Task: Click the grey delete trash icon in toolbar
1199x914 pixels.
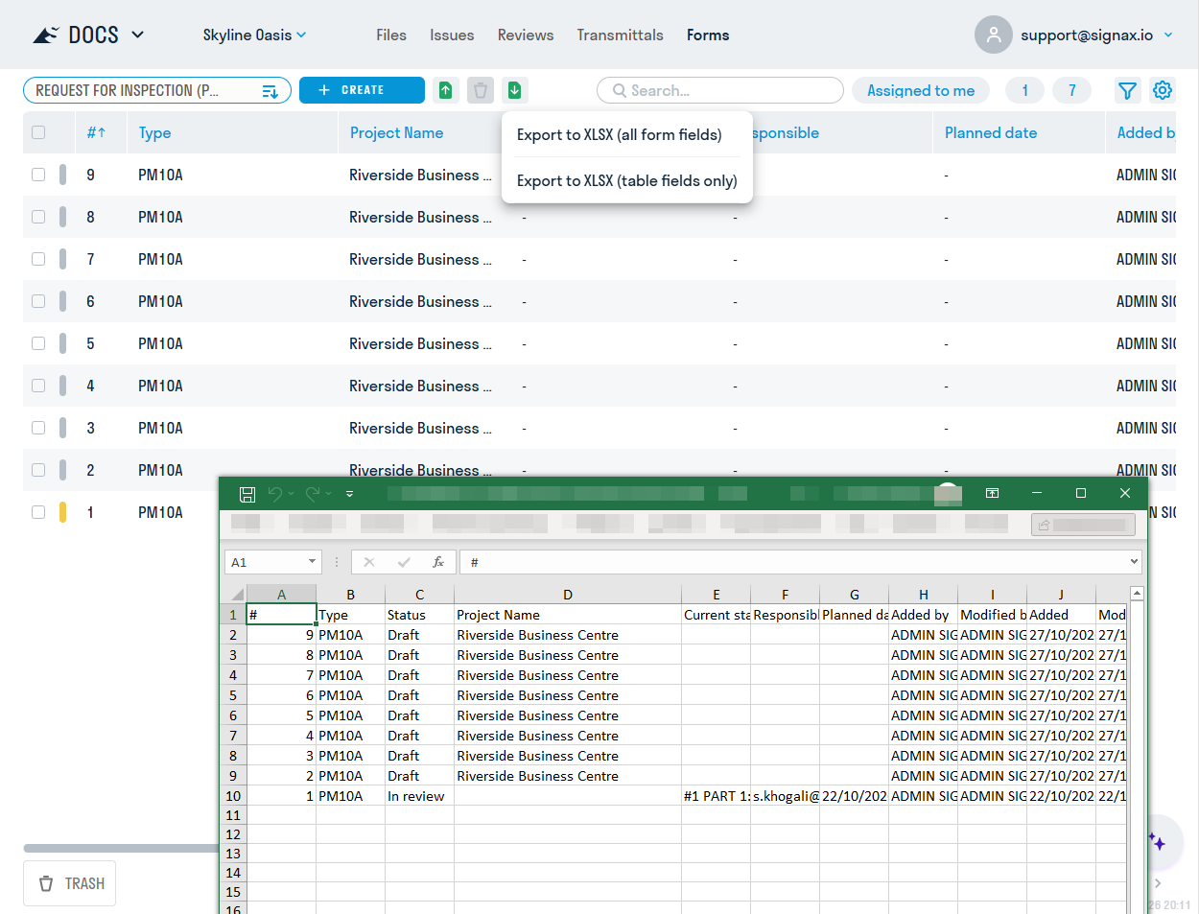Action: coord(481,90)
